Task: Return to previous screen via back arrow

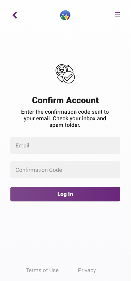Action: tap(15, 15)
